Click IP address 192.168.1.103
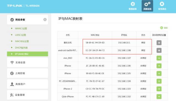 pos(124,89)
